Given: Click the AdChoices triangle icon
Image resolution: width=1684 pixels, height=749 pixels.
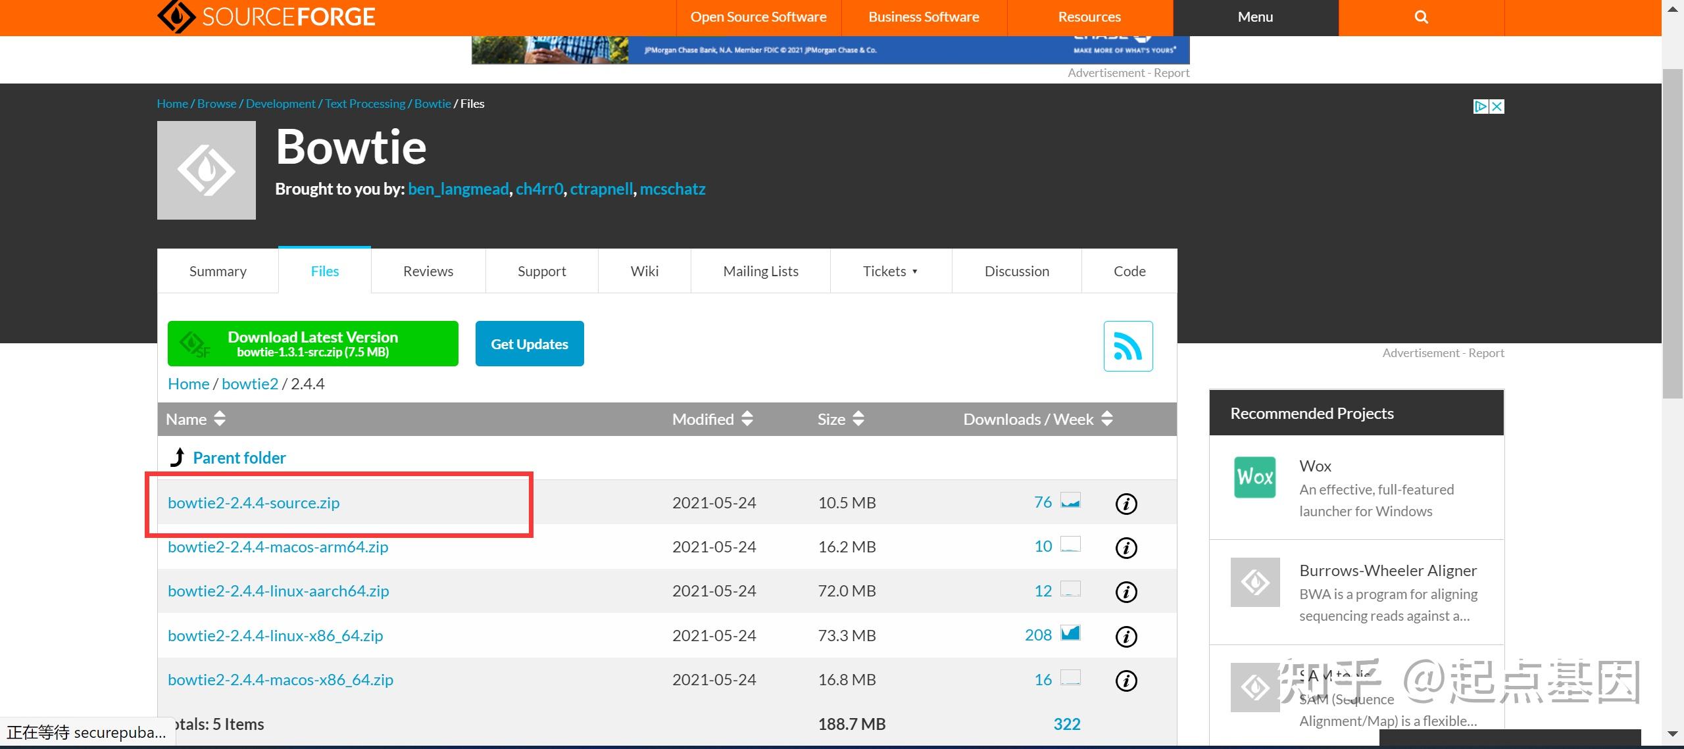Looking at the screenshot, I should click(1480, 107).
